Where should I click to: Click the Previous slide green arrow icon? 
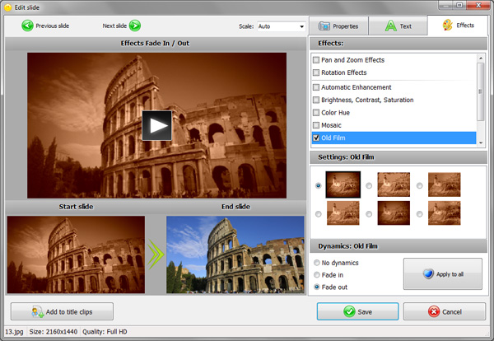[27, 26]
